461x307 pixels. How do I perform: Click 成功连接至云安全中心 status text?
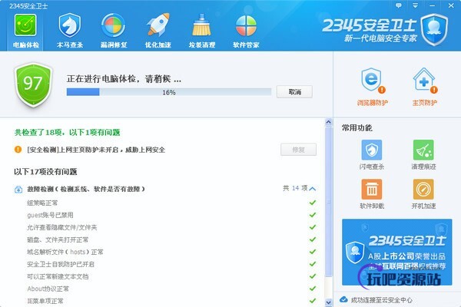click(381, 300)
